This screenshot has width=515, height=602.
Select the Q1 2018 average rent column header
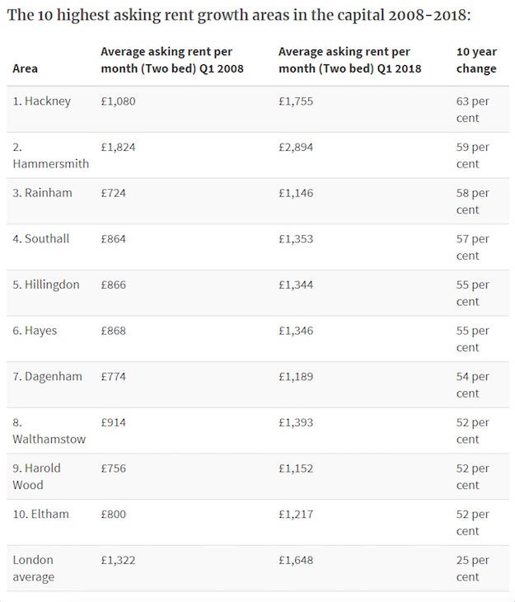point(349,60)
